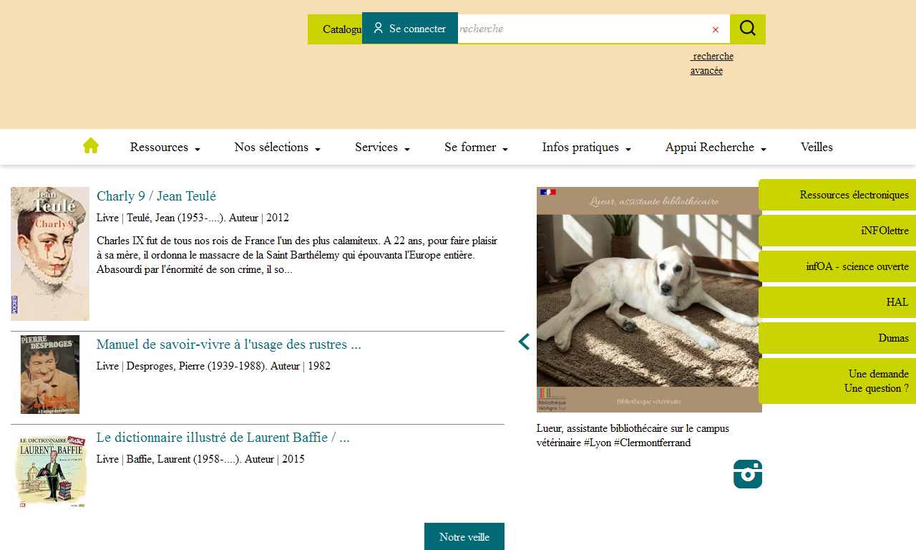Click the Notre veille button
The height and width of the screenshot is (550, 916).
point(464,536)
